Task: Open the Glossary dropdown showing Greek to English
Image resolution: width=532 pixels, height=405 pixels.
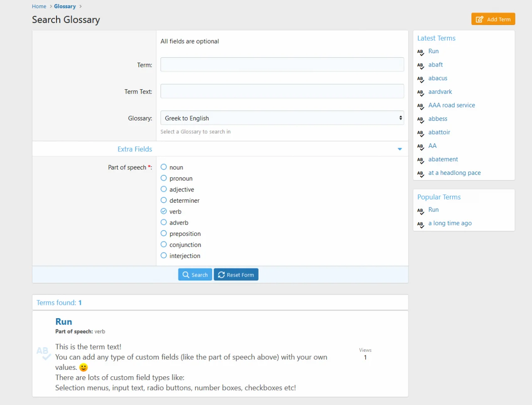Action: (x=282, y=118)
